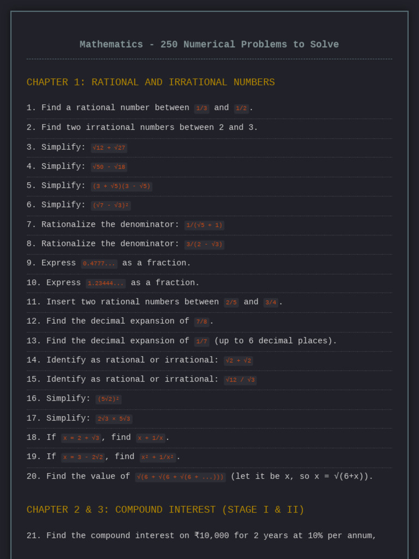
Task: Select the 1.23444... decimal in problem 10
Action: pyautogui.click(x=106, y=283)
